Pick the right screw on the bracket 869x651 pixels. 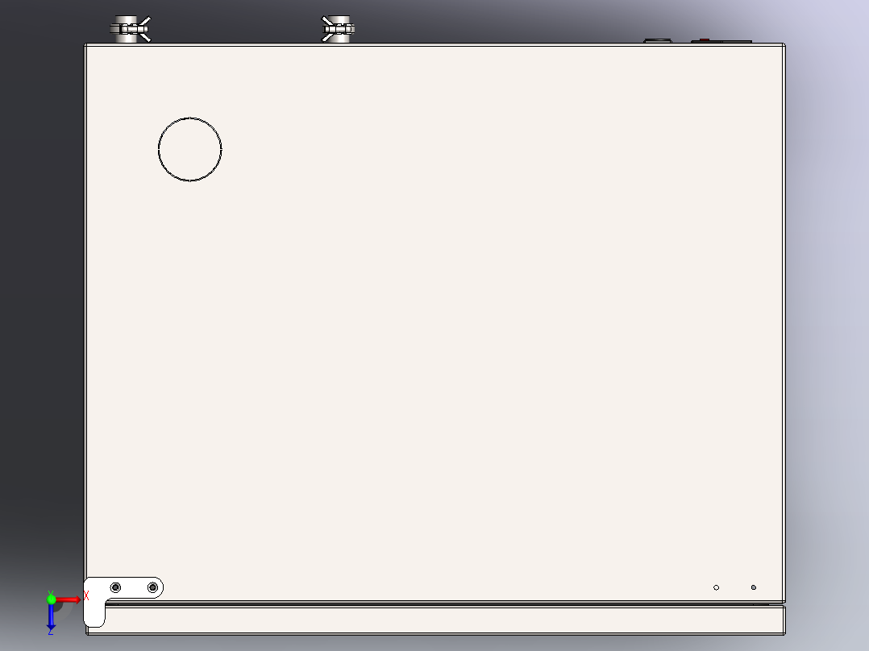pos(152,587)
